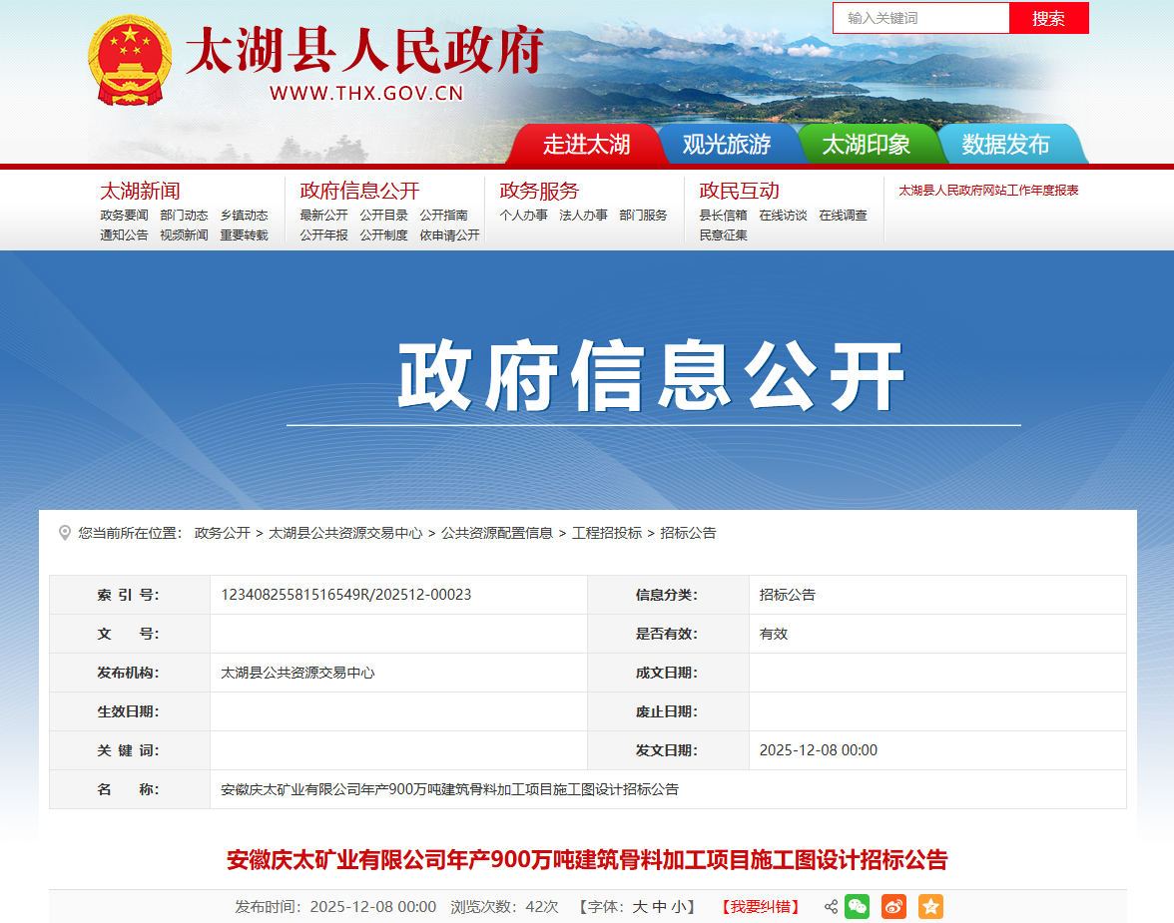
Task: Open the 观光旅游 tab
Action: click(726, 145)
